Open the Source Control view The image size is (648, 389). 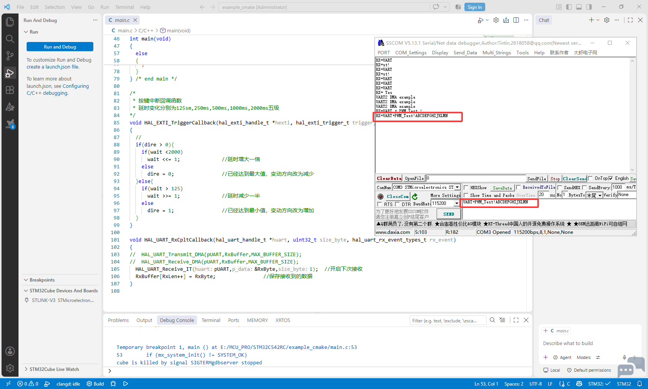click(x=10, y=56)
